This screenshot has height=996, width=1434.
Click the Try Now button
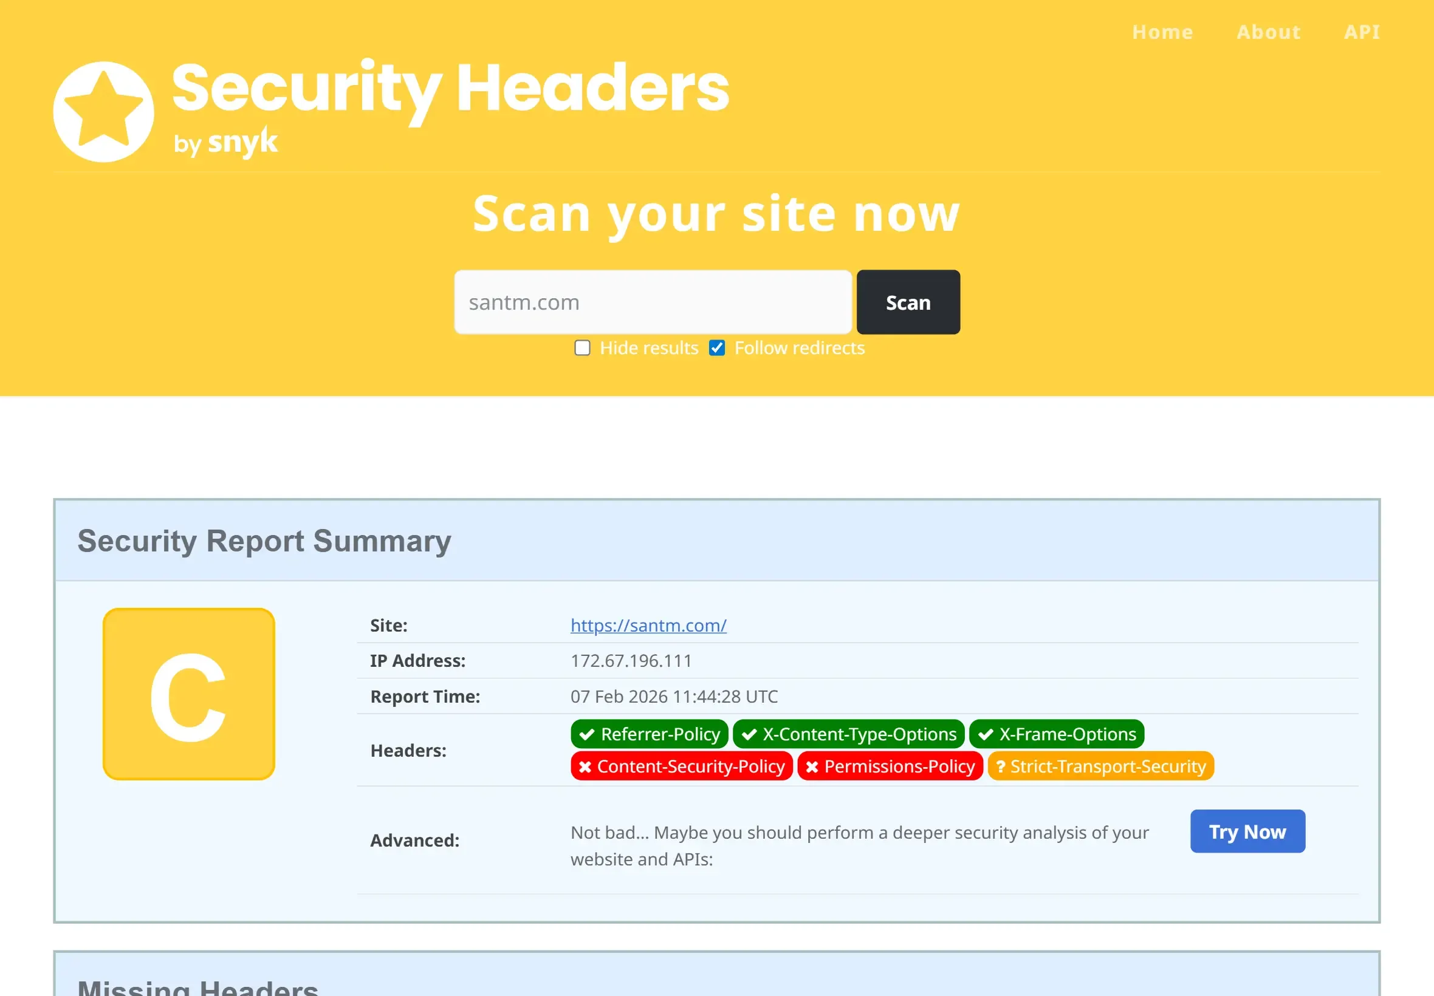coord(1247,831)
